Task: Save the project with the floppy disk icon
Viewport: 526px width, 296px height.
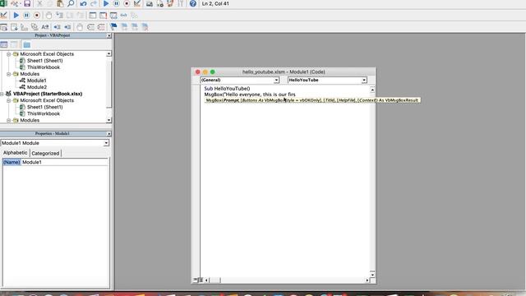Action: pos(27,3)
